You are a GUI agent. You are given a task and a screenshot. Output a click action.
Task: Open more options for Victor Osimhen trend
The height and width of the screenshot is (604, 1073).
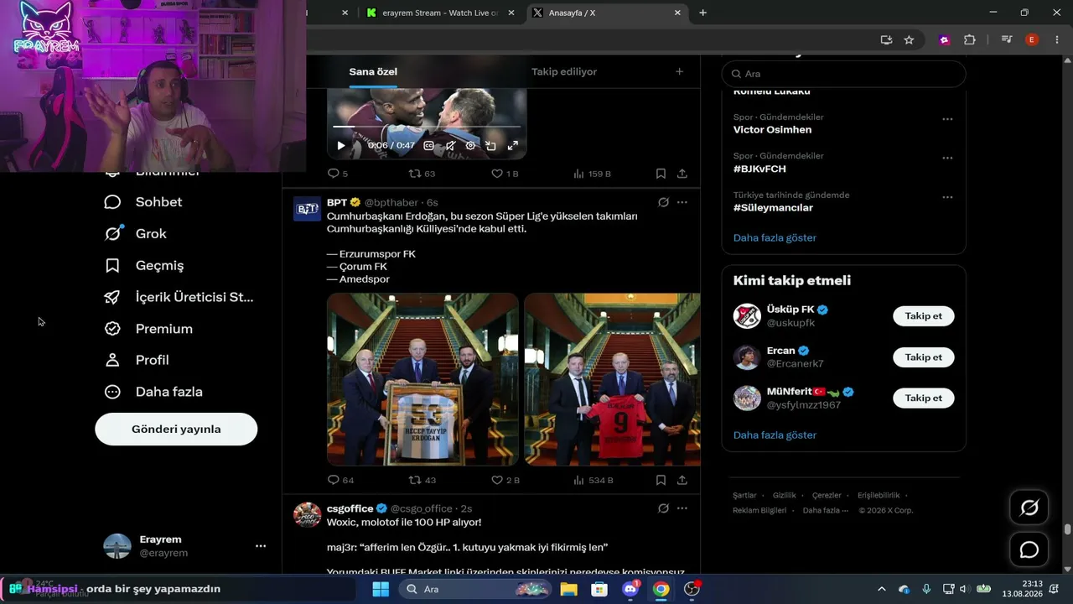coord(947,119)
